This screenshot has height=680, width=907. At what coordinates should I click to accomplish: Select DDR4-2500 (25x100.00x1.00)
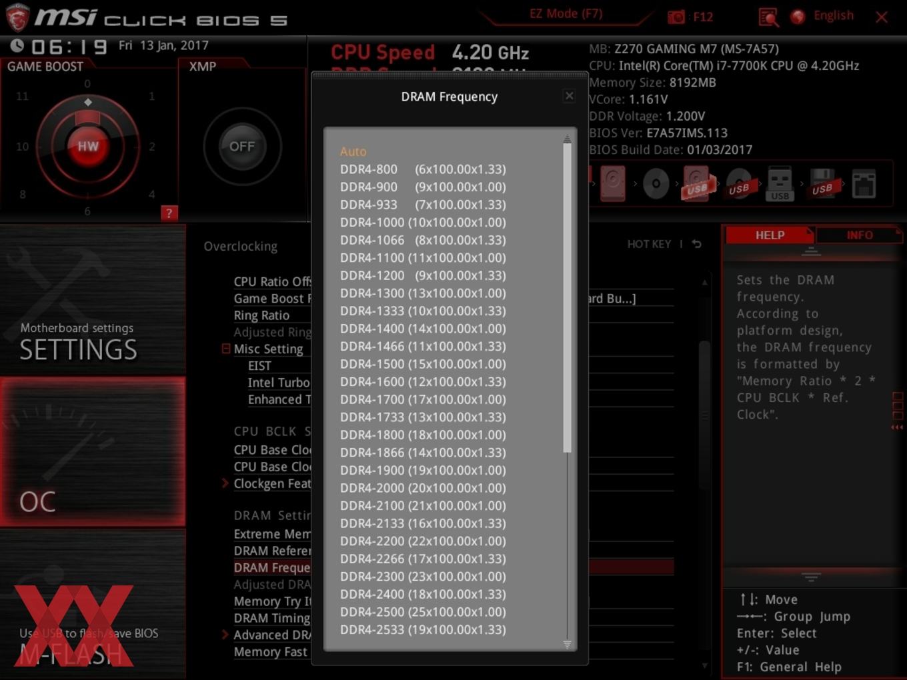tap(423, 612)
